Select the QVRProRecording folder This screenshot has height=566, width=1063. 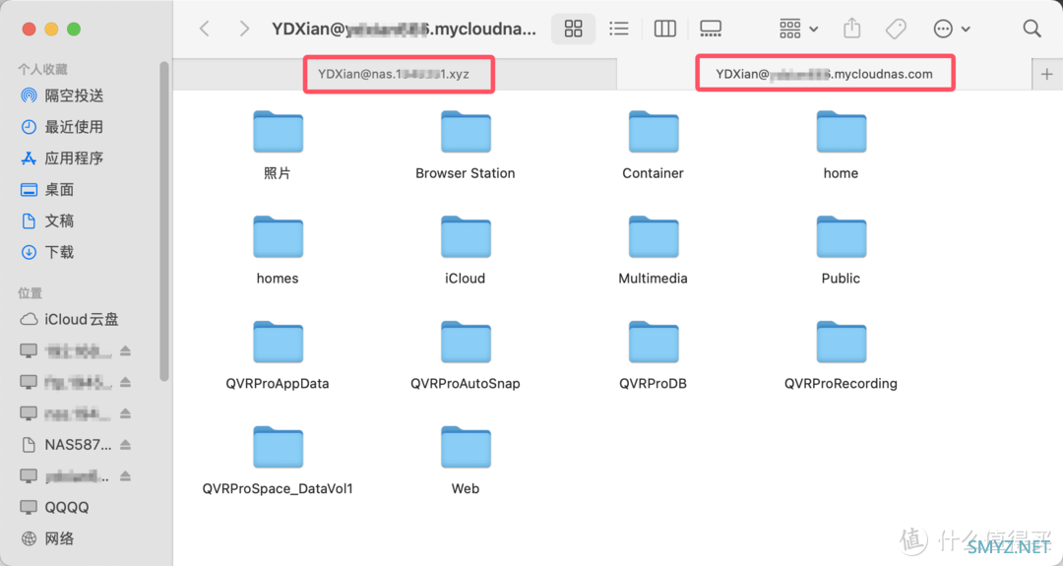[841, 353]
